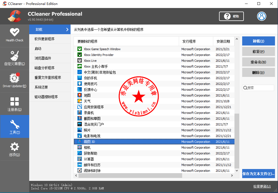Click the list scroll-down arrow
The image size is (278, 193).
237,171
